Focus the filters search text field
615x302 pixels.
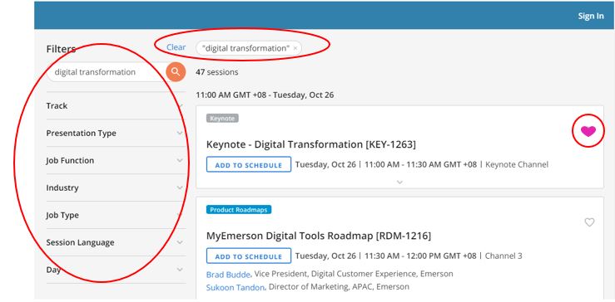tap(107, 72)
